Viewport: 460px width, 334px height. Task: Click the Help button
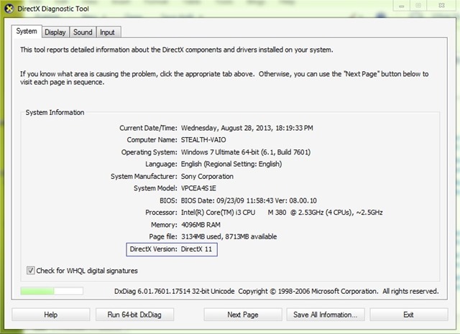pyautogui.click(x=51, y=315)
